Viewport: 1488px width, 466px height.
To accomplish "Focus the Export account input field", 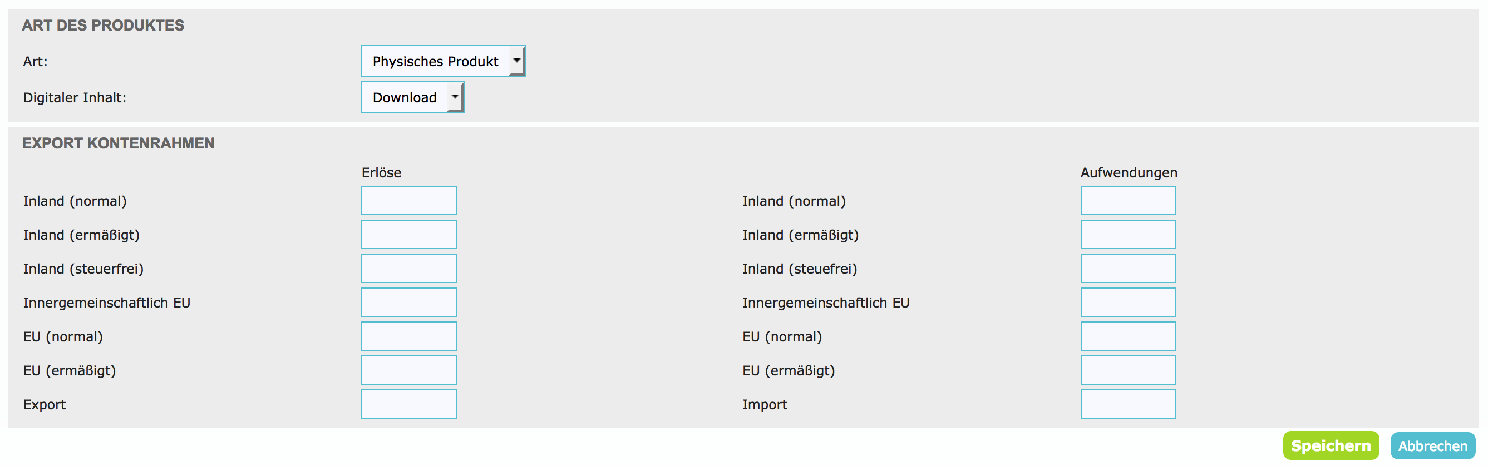I will 408,404.
